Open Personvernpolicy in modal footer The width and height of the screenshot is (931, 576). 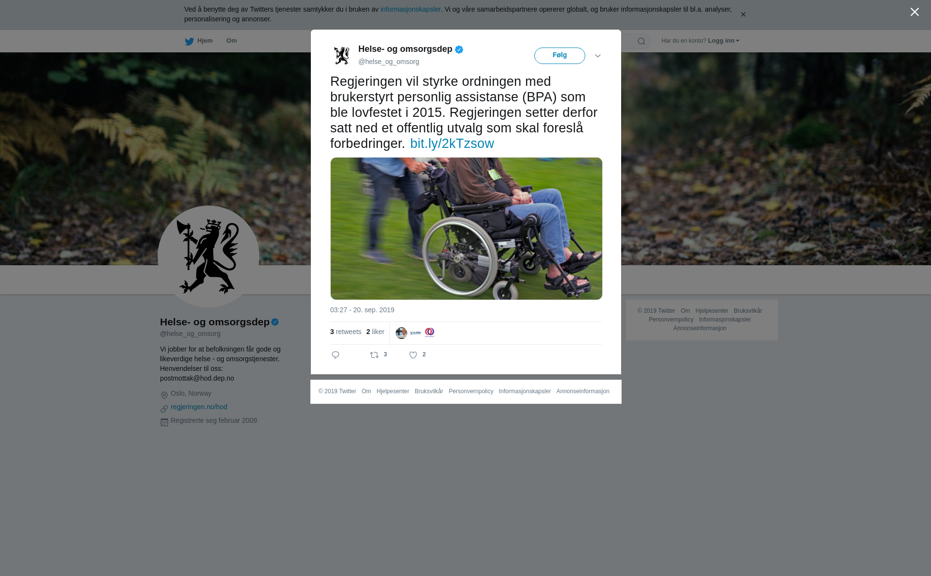coord(471,391)
